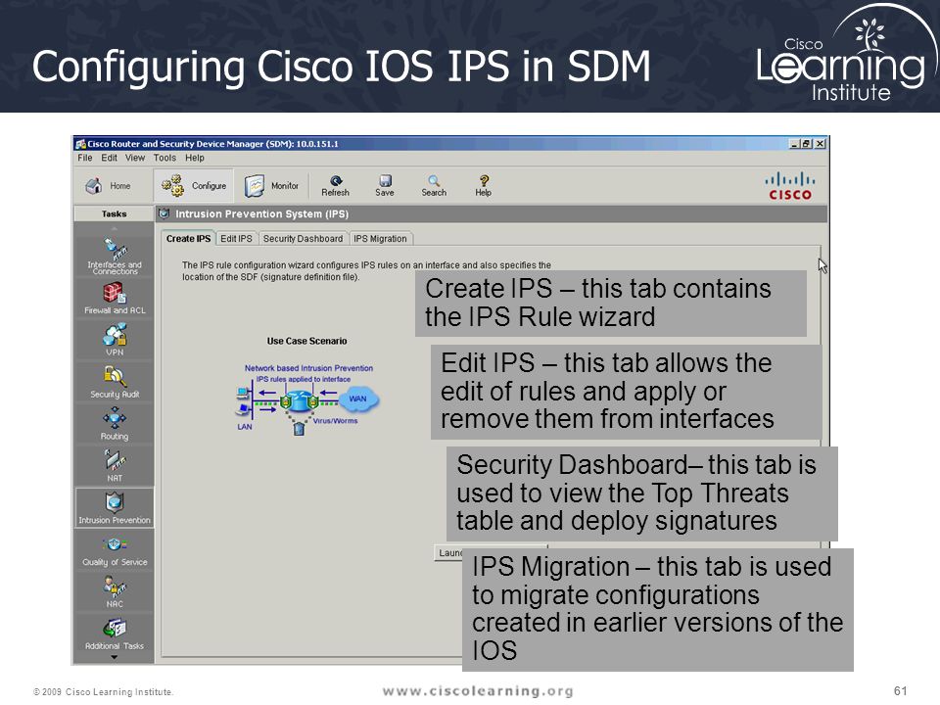This screenshot has width=940, height=705.
Task: Open the File menu
Action: (85, 158)
